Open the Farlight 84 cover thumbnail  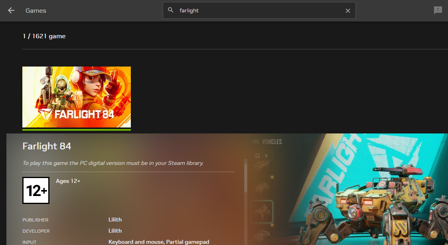(76, 97)
